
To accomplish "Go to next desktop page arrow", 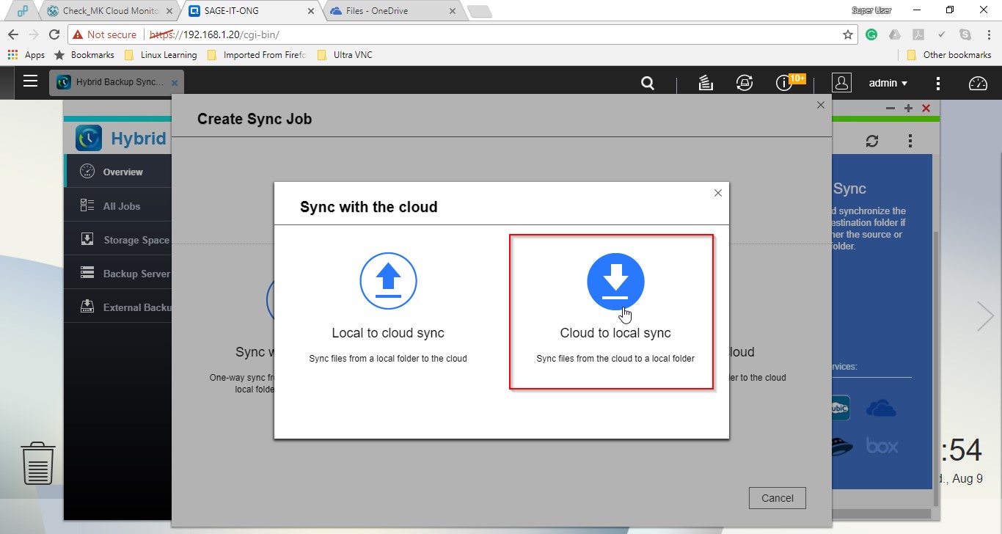I will click(x=985, y=316).
